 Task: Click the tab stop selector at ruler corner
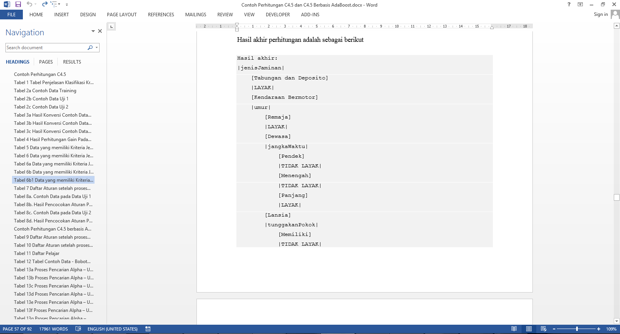(112, 27)
